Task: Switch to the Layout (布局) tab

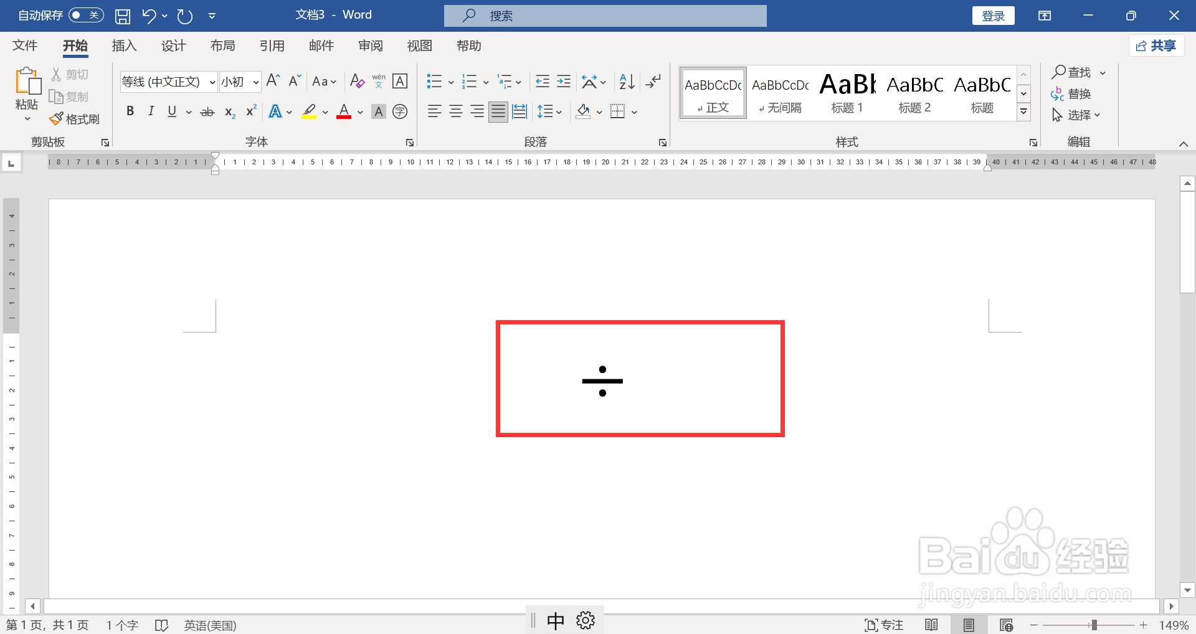Action: coord(222,45)
